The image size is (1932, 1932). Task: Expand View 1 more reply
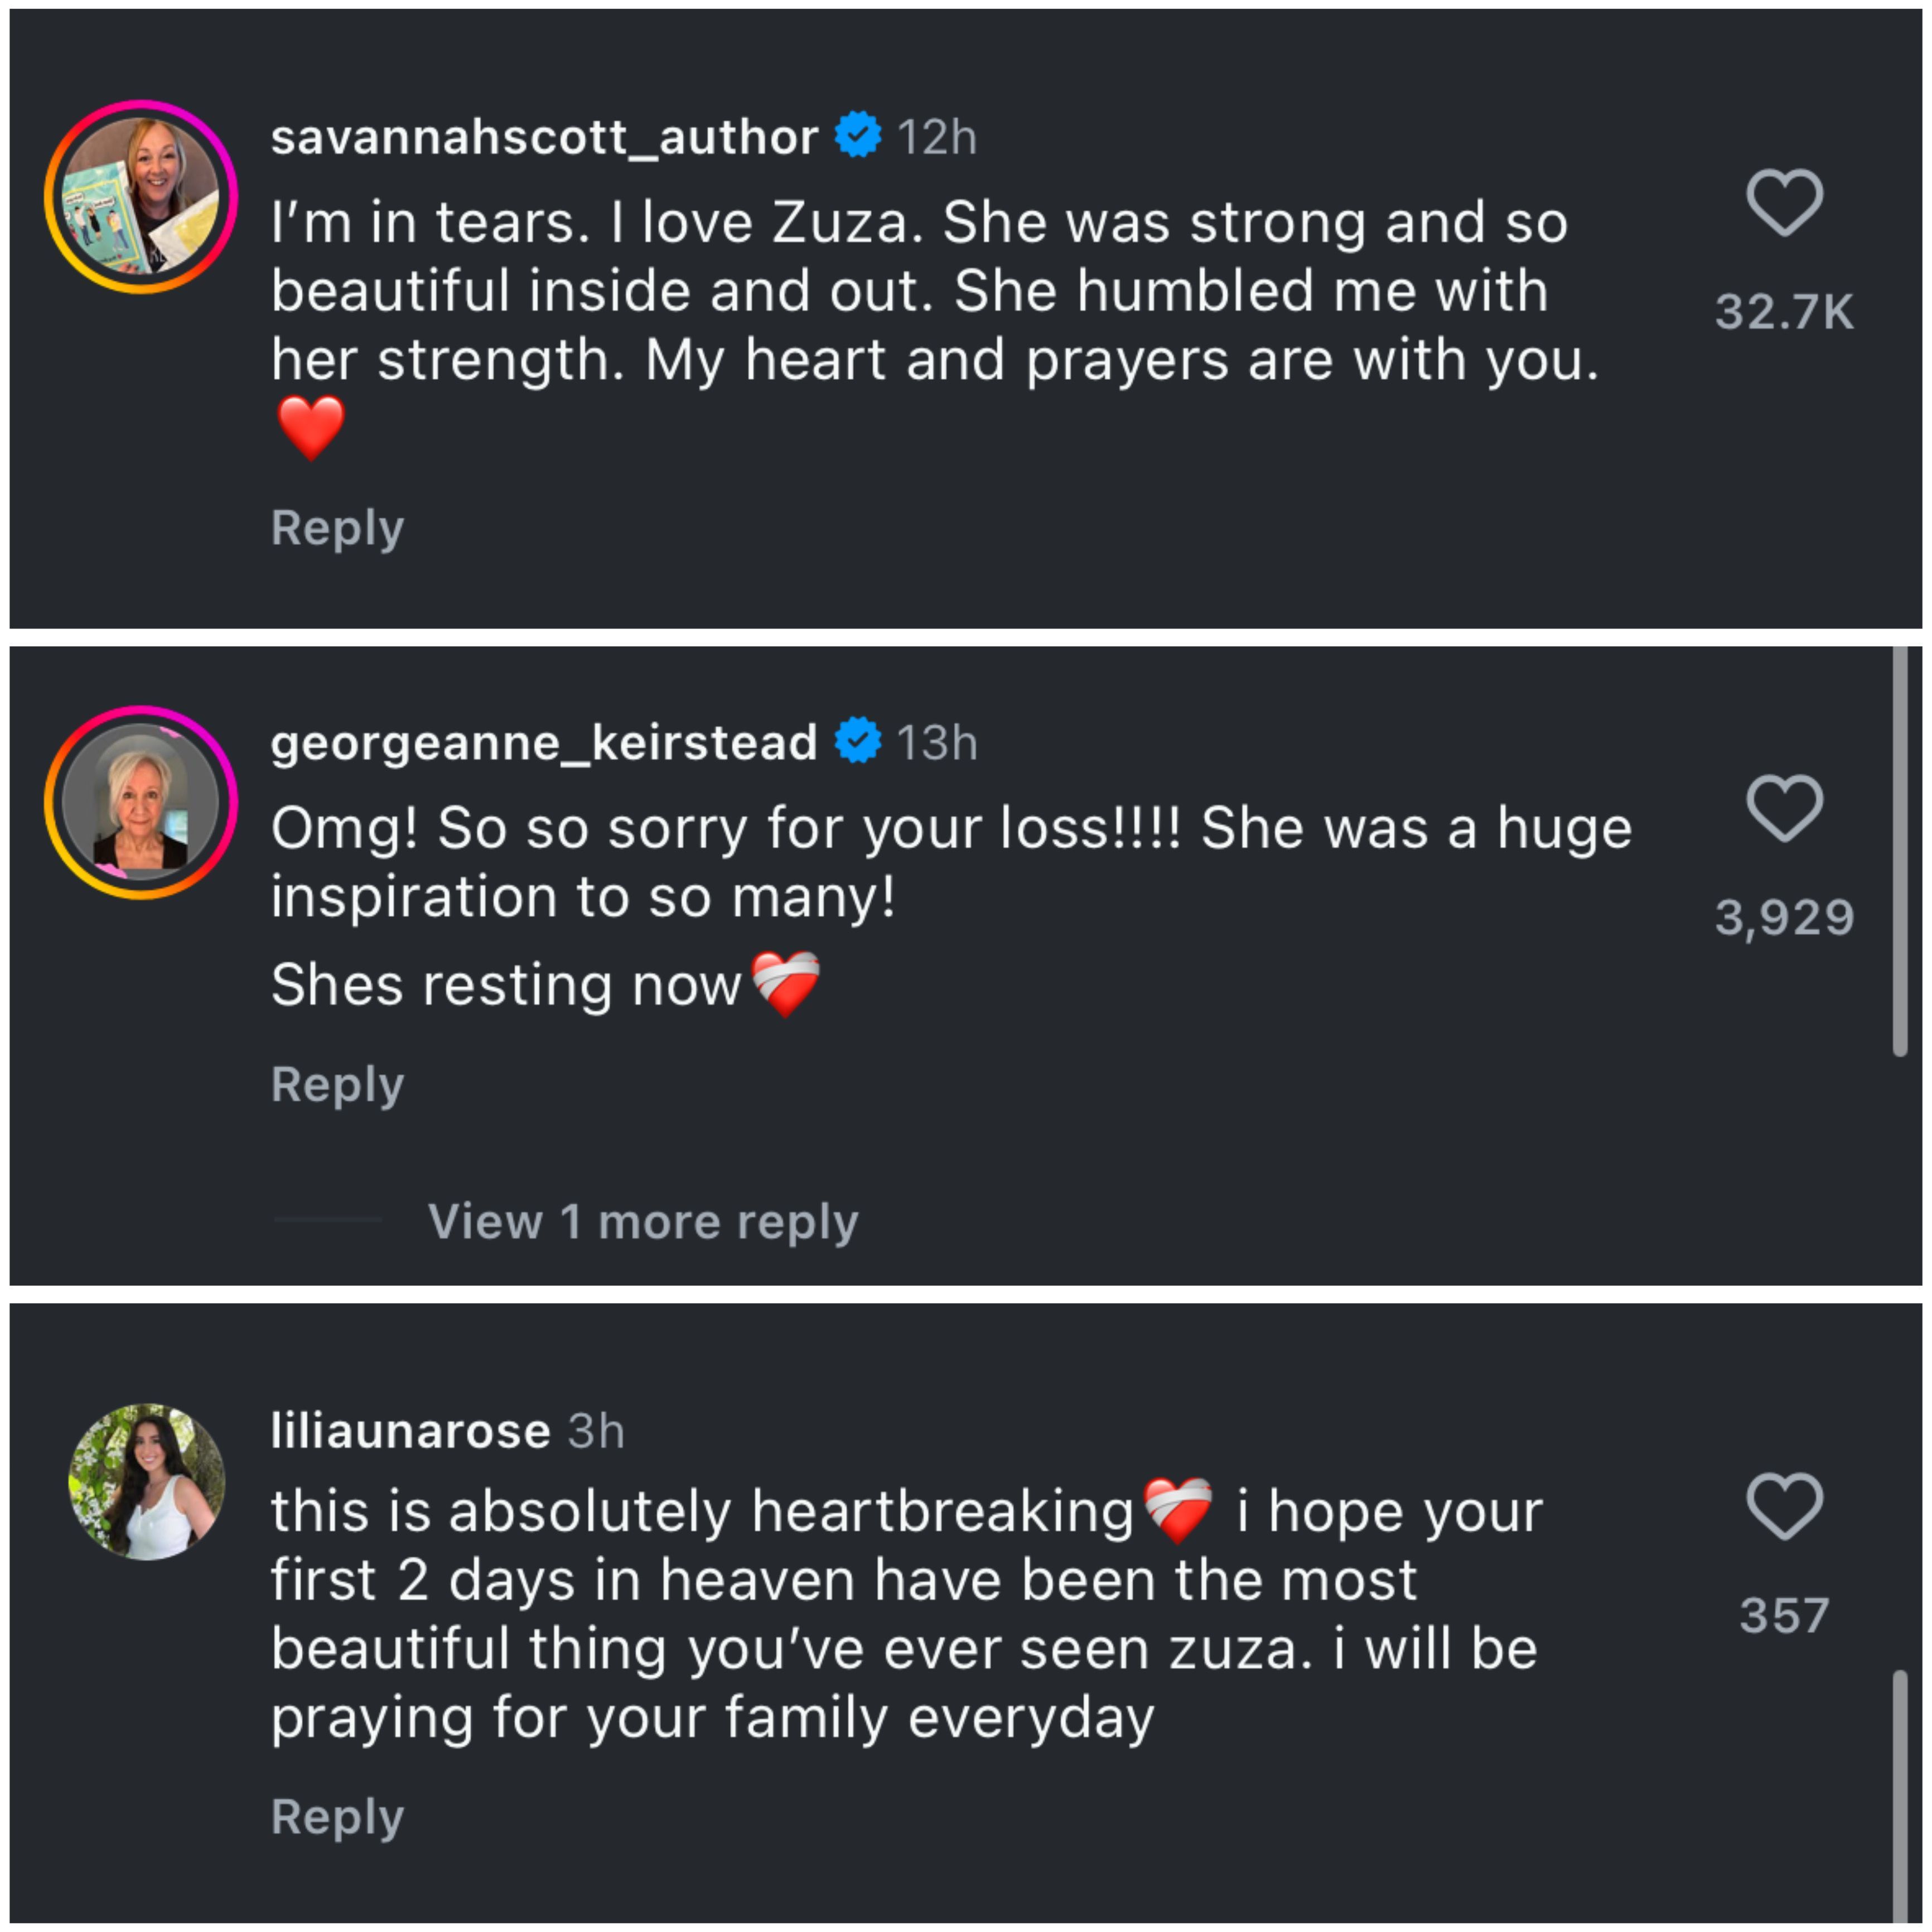[643, 1221]
